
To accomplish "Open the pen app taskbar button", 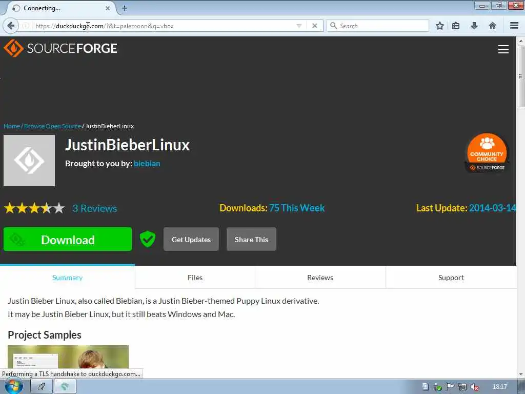I will (42, 387).
